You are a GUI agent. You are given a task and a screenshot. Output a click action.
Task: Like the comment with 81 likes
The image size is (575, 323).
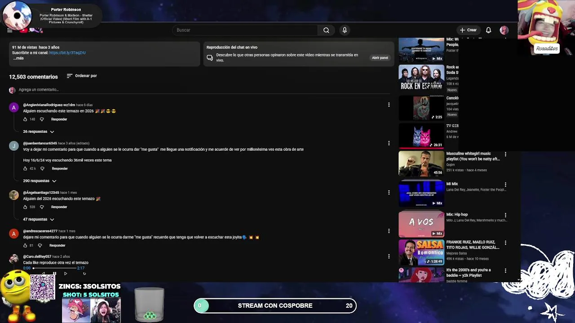25,246
